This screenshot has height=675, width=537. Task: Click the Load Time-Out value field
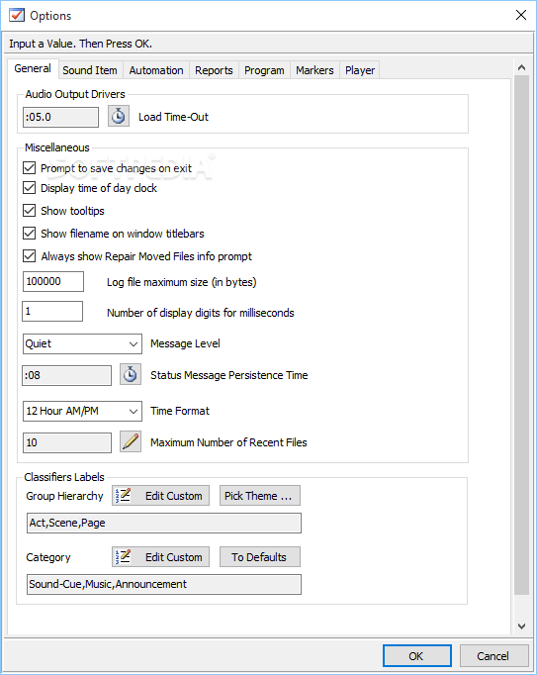60,117
